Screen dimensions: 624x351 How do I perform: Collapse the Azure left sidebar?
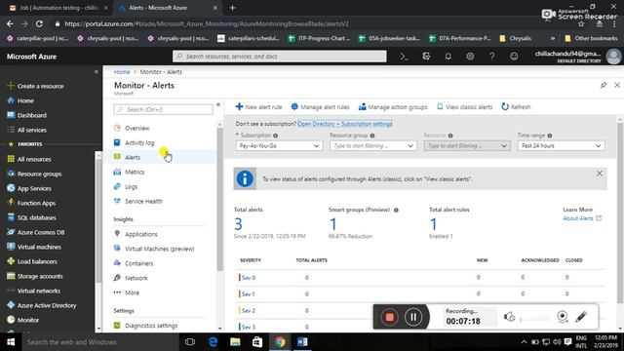pos(96,72)
